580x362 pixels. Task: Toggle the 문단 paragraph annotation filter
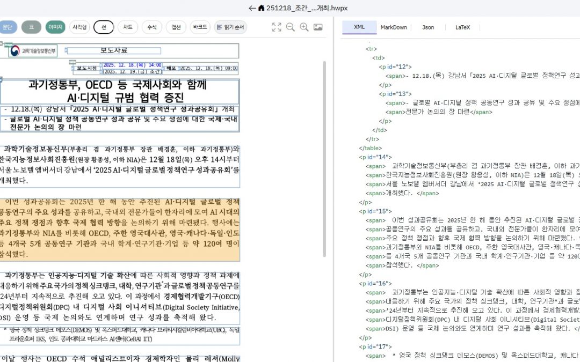(9, 27)
